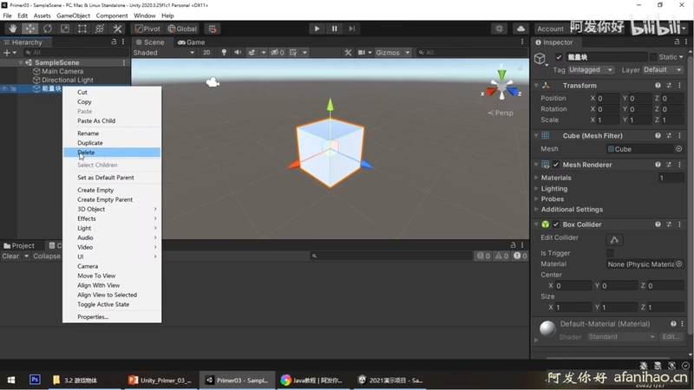Viewport: 694px width, 390px height.
Task: Toggle scene audio speaker icon
Action: (238, 53)
